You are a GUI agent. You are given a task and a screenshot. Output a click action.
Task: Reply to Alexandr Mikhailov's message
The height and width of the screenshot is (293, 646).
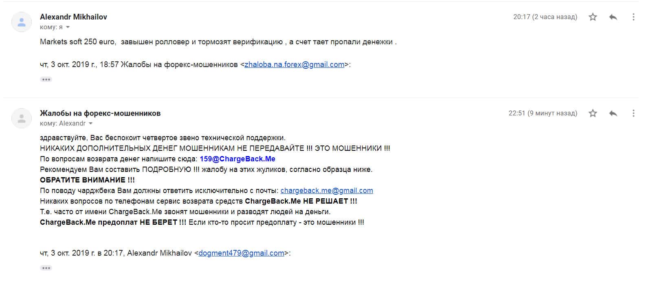613,17
